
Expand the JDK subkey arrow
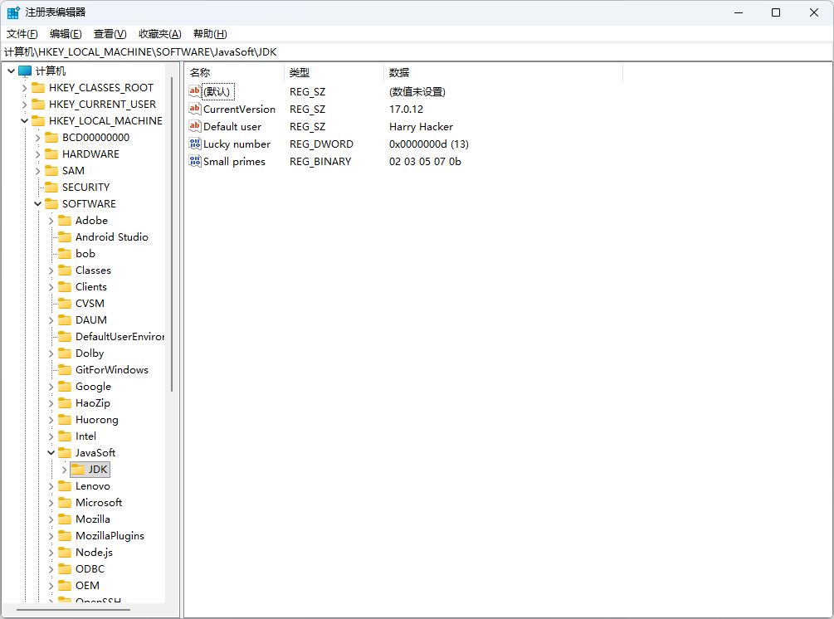tap(64, 470)
